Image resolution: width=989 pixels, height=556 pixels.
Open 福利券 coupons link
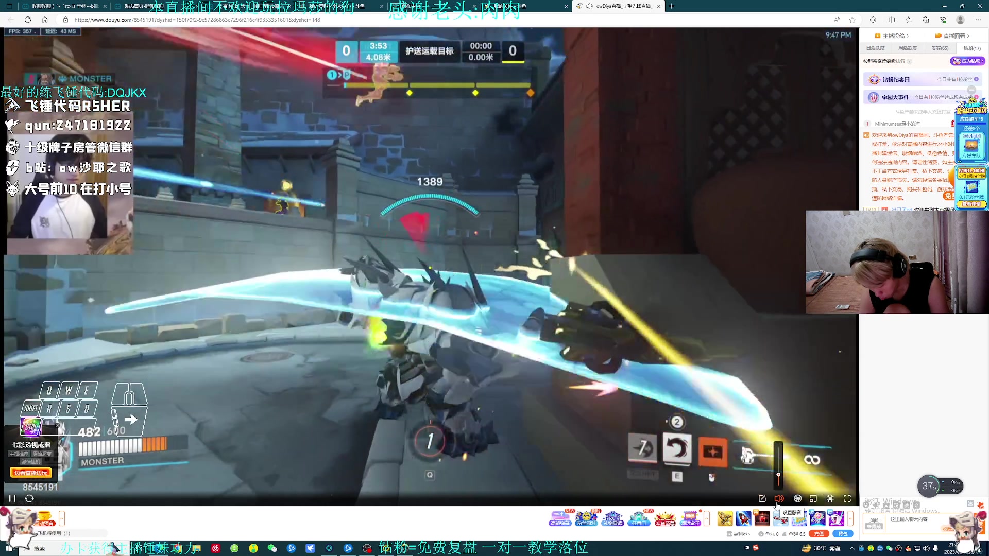[738, 534]
